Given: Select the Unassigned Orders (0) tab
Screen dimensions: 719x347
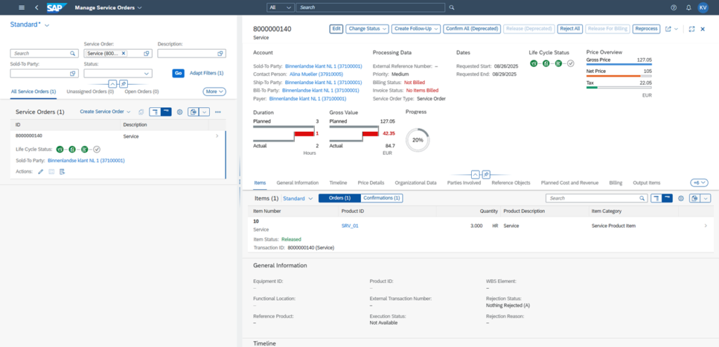Looking at the screenshot, I should (90, 91).
